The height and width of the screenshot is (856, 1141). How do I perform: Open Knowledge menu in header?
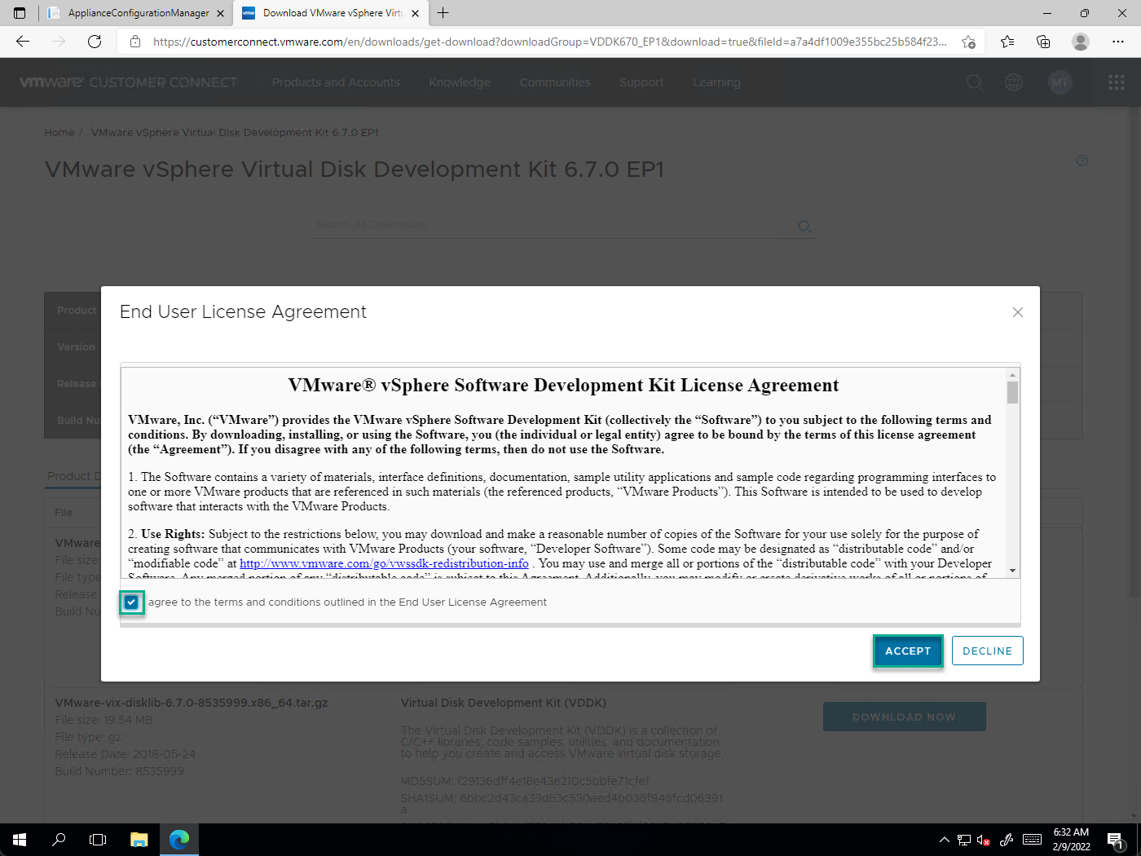tap(460, 82)
